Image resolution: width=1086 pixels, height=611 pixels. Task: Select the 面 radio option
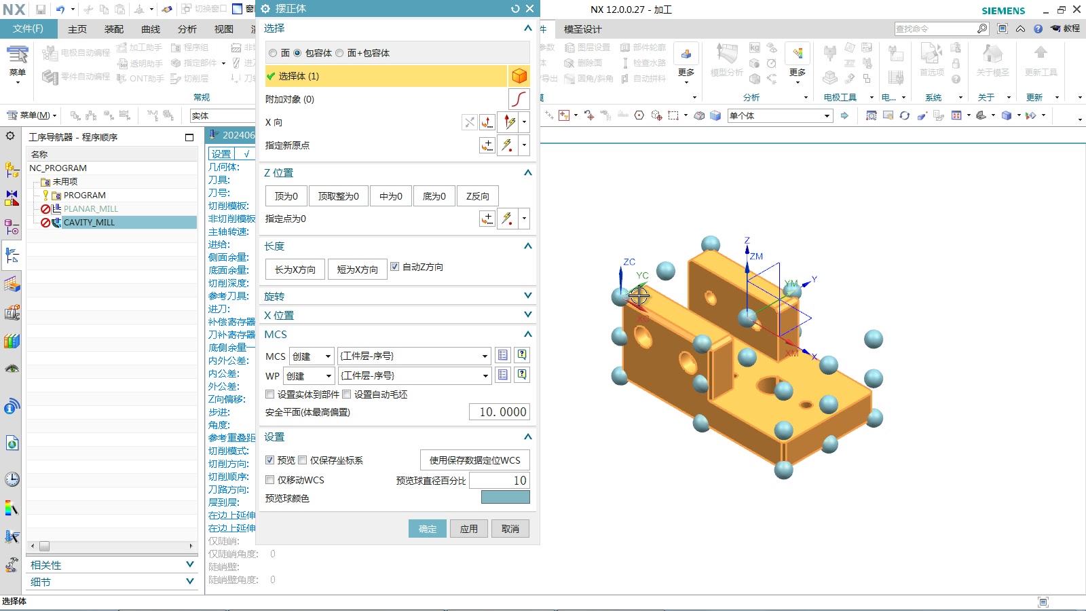pos(273,53)
